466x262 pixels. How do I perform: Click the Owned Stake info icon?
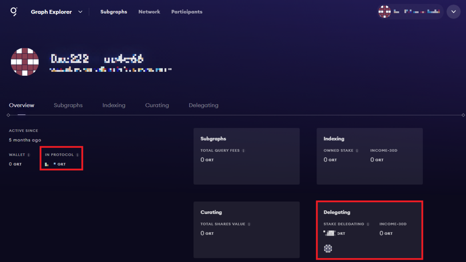tap(357, 150)
